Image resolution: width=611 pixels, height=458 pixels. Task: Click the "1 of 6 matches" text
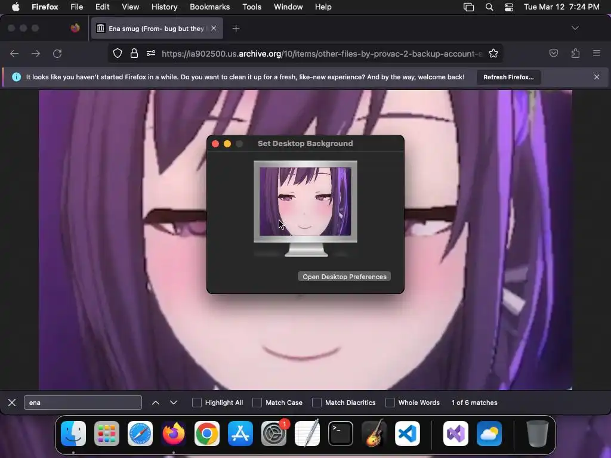coord(474,403)
